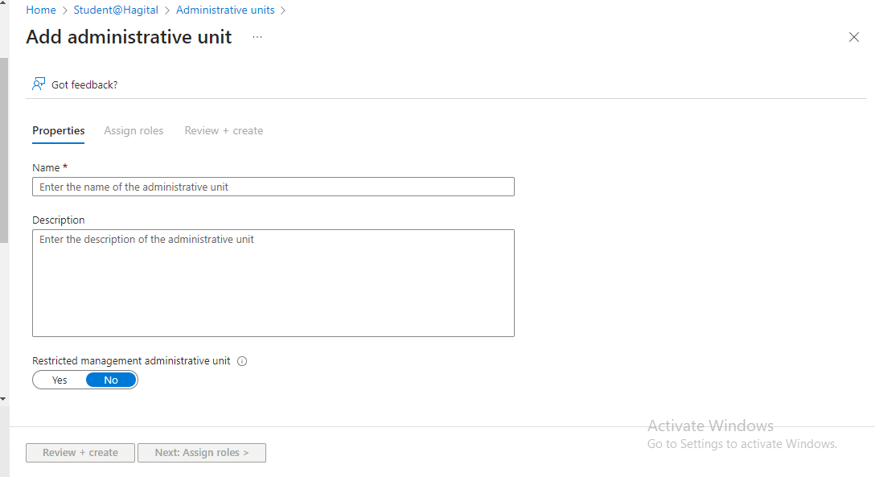Screen dimensions: 875x477
Task: Focus the Name input field
Action: (x=273, y=187)
